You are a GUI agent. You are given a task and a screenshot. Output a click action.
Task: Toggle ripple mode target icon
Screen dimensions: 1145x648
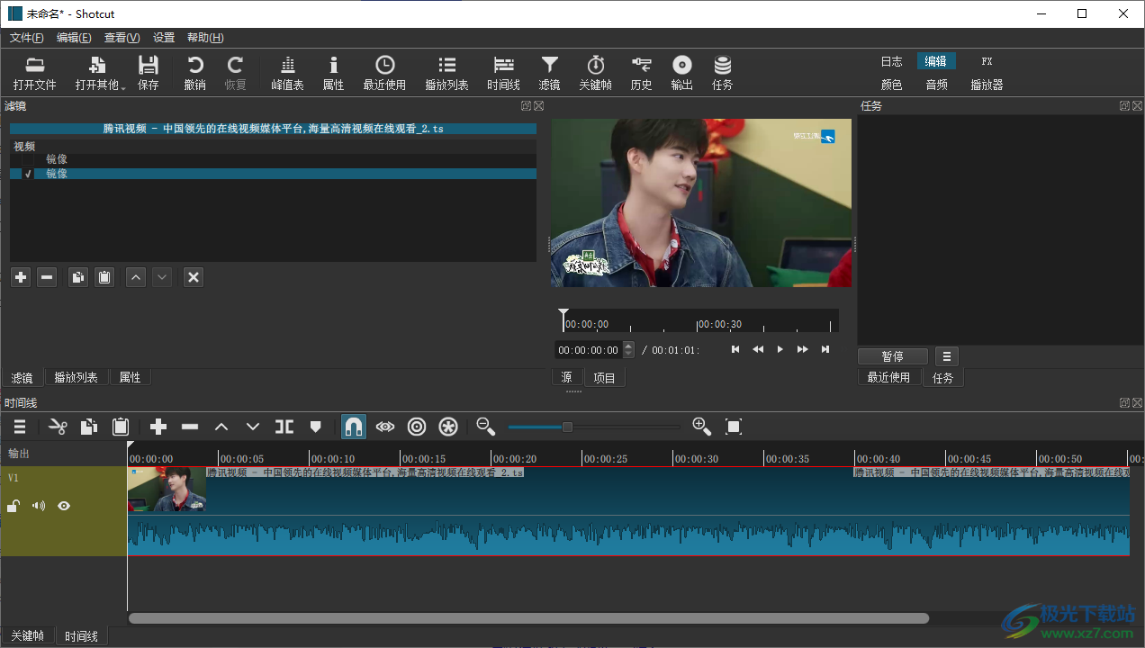point(417,427)
